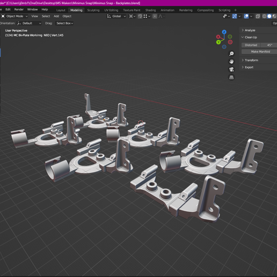The width and height of the screenshot is (277, 277).
Task: Open overlays options dropdown arrow
Action: coord(251,16)
